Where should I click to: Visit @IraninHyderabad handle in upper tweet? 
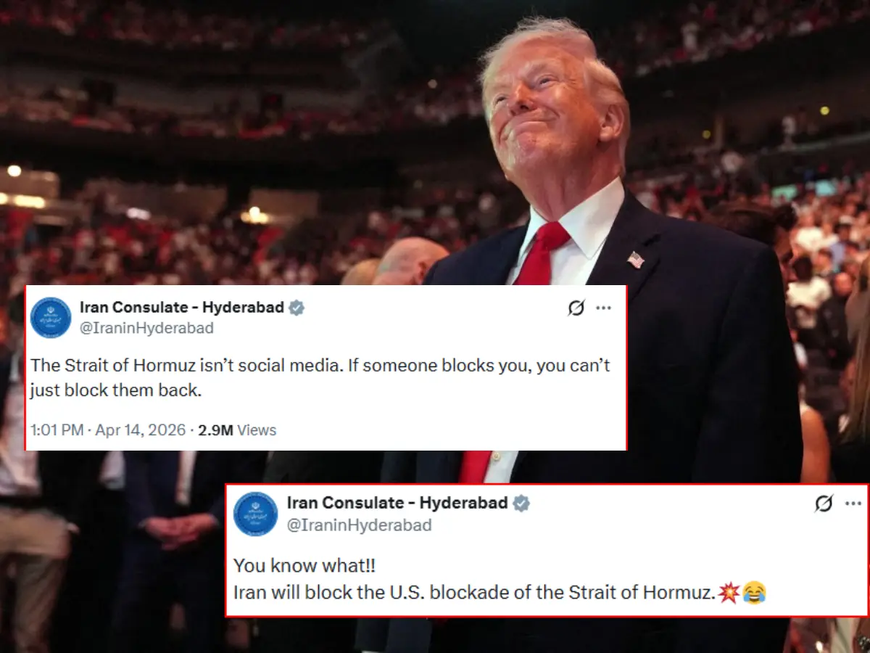pos(146,329)
